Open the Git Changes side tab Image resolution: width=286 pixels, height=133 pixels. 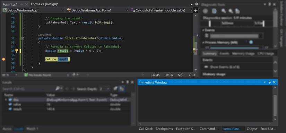[x=281, y=38]
